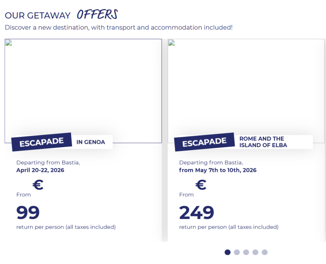Click the 'OUR GETAWAY OFFERS' heading
This screenshot has height=264, width=326.
pos(61,15)
